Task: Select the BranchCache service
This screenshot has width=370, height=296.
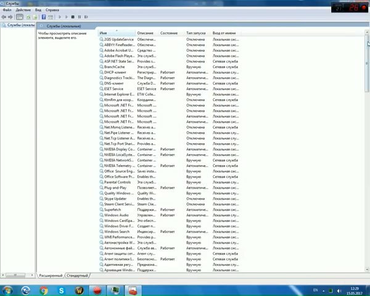Action: tap(169, 67)
